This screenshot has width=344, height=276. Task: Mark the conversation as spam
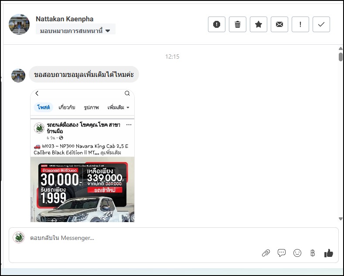tap(217, 24)
